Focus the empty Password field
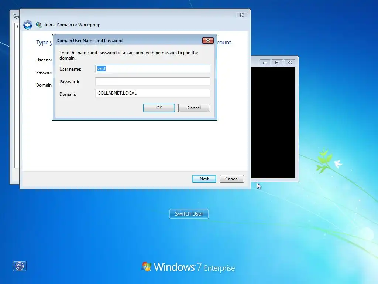Viewport: 378px width, 284px height. point(152,81)
